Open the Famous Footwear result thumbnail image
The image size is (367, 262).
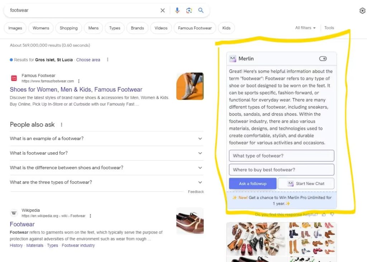point(190,86)
